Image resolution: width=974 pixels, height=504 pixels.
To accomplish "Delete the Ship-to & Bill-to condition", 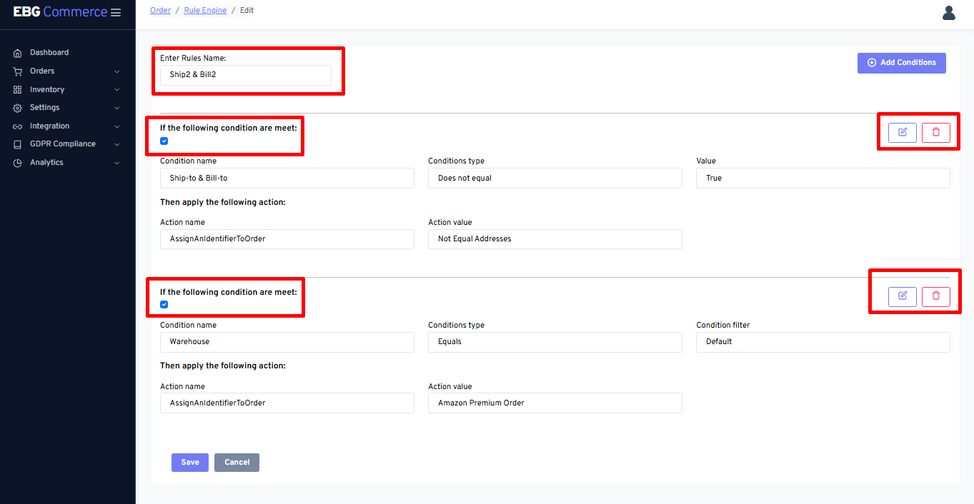I will tap(935, 133).
